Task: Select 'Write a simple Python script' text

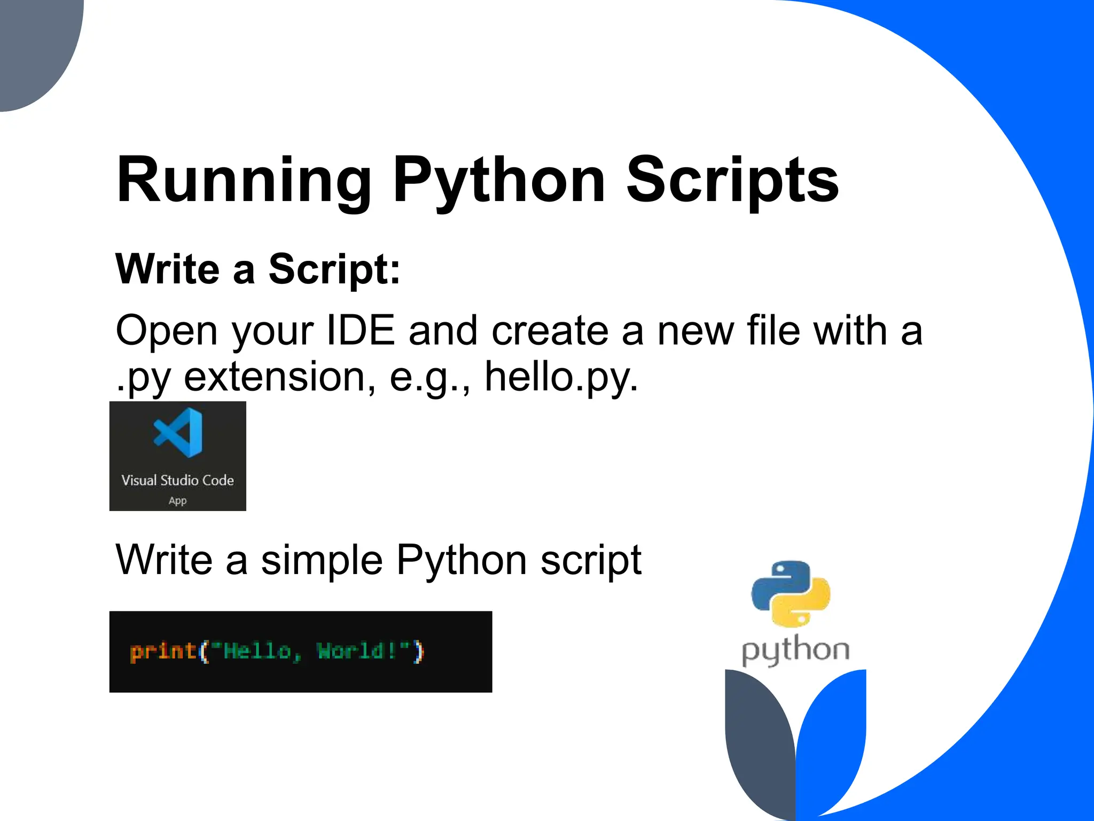Action: [378, 560]
